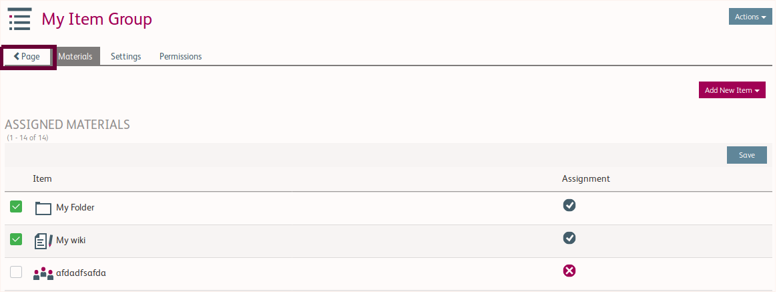Expand the Add New Item dropdown

coord(732,90)
